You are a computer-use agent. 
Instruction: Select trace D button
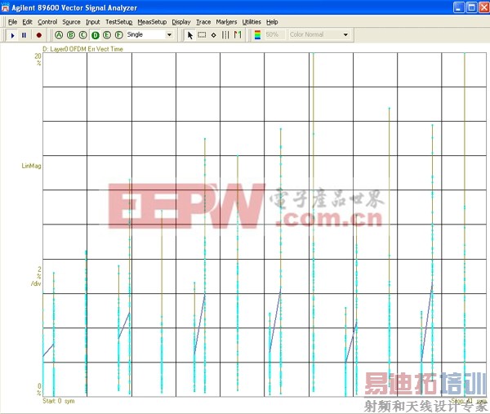pyautogui.click(x=96, y=35)
